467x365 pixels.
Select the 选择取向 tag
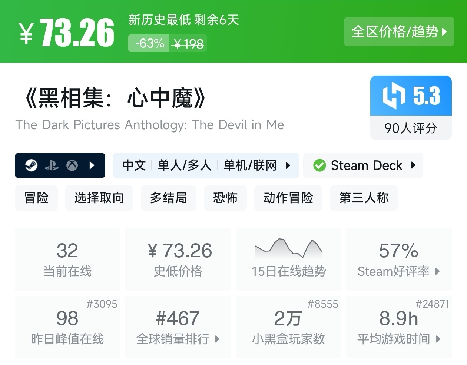(99, 198)
